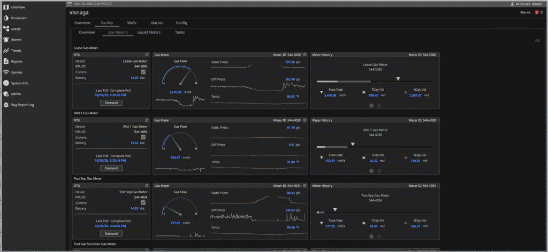Image resolution: width=548 pixels, height=252 pixels.
Task: Click the Assets sidebar icon
Action: tap(6, 29)
